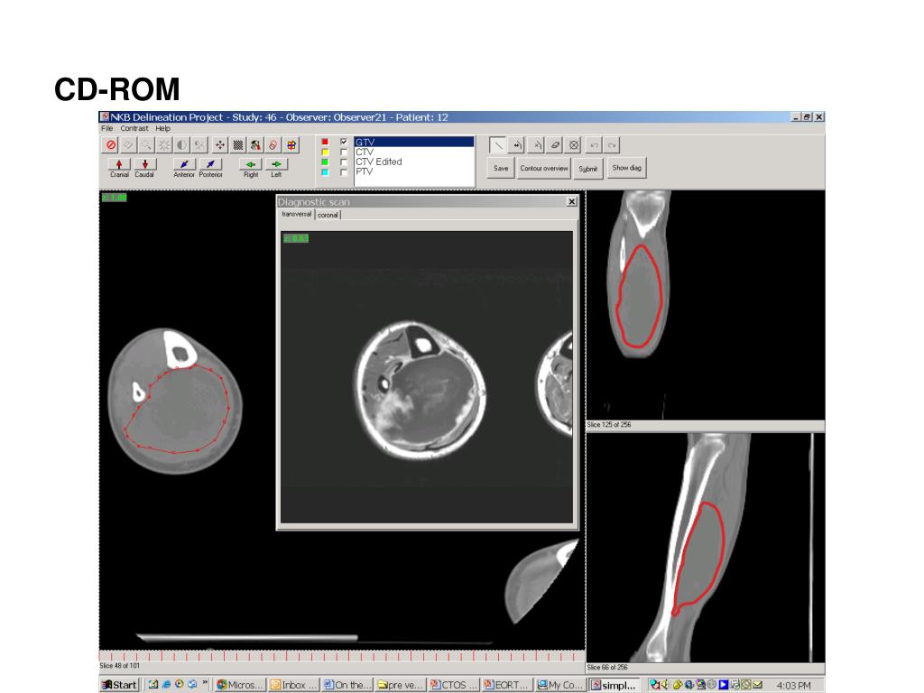Click the greyed zoom magnifier icon
The width and height of the screenshot is (924, 693).
point(147,145)
